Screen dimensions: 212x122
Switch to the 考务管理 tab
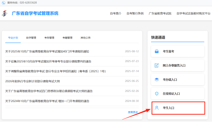(49, 38)
